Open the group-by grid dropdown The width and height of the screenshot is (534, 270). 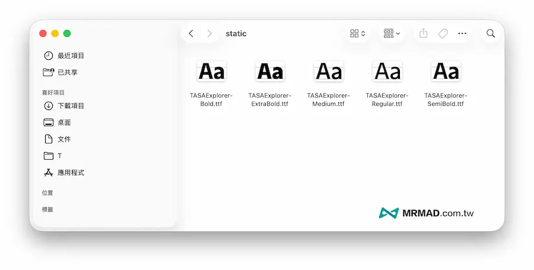(392, 33)
